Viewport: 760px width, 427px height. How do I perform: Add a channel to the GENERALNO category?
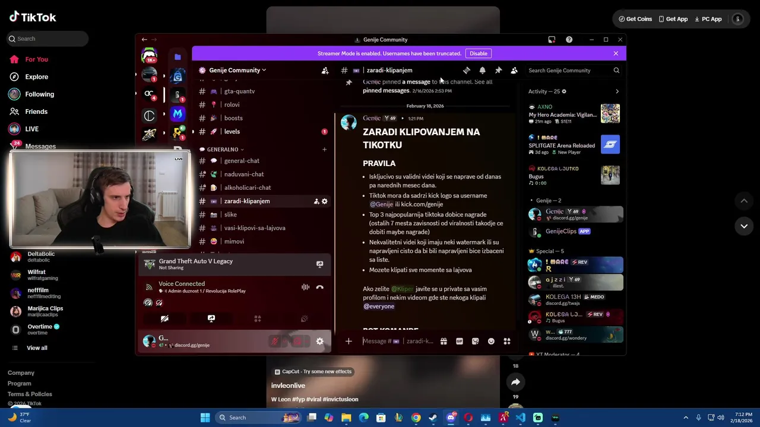(x=324, y=149)
